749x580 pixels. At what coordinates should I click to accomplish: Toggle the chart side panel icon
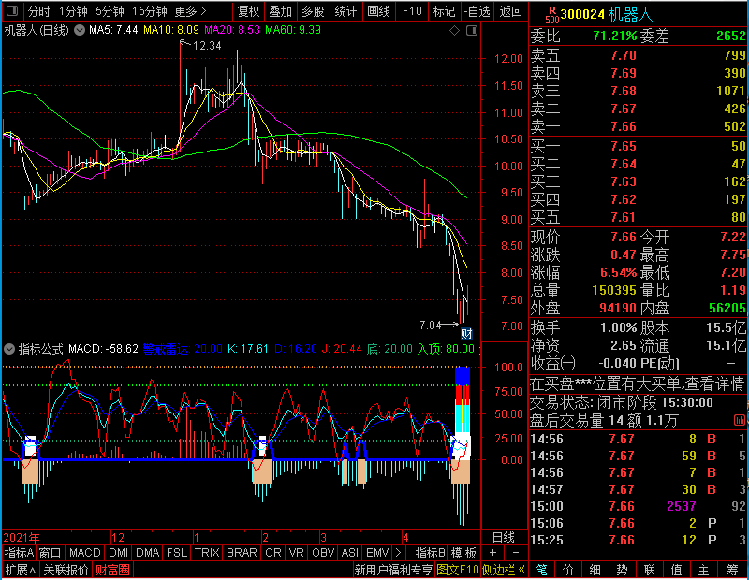click(472, 31)
